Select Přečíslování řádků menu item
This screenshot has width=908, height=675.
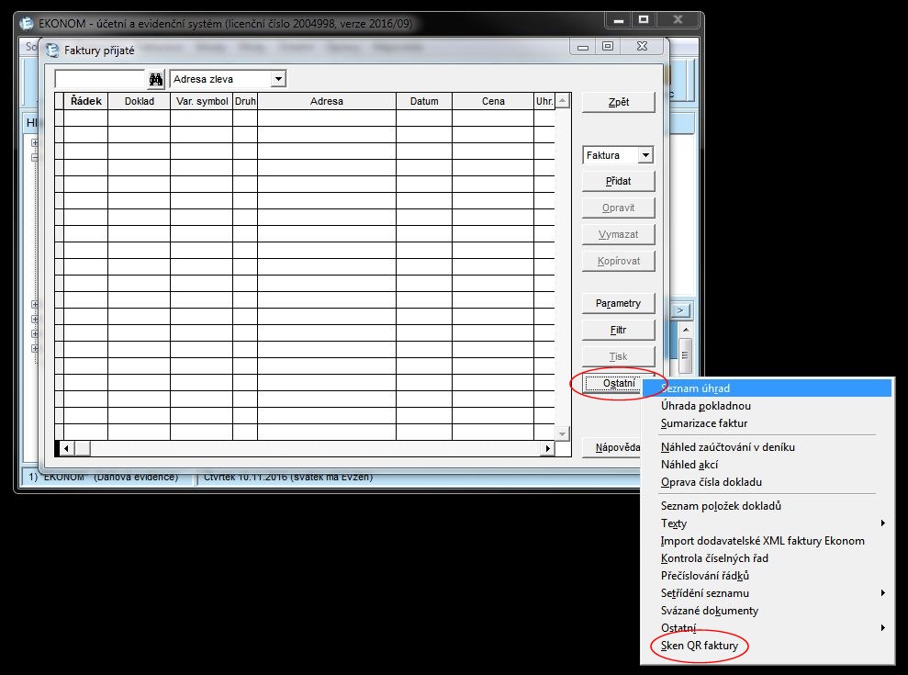(768, 575)
